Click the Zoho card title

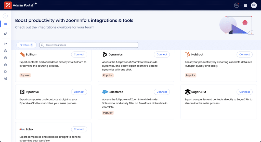29,129
